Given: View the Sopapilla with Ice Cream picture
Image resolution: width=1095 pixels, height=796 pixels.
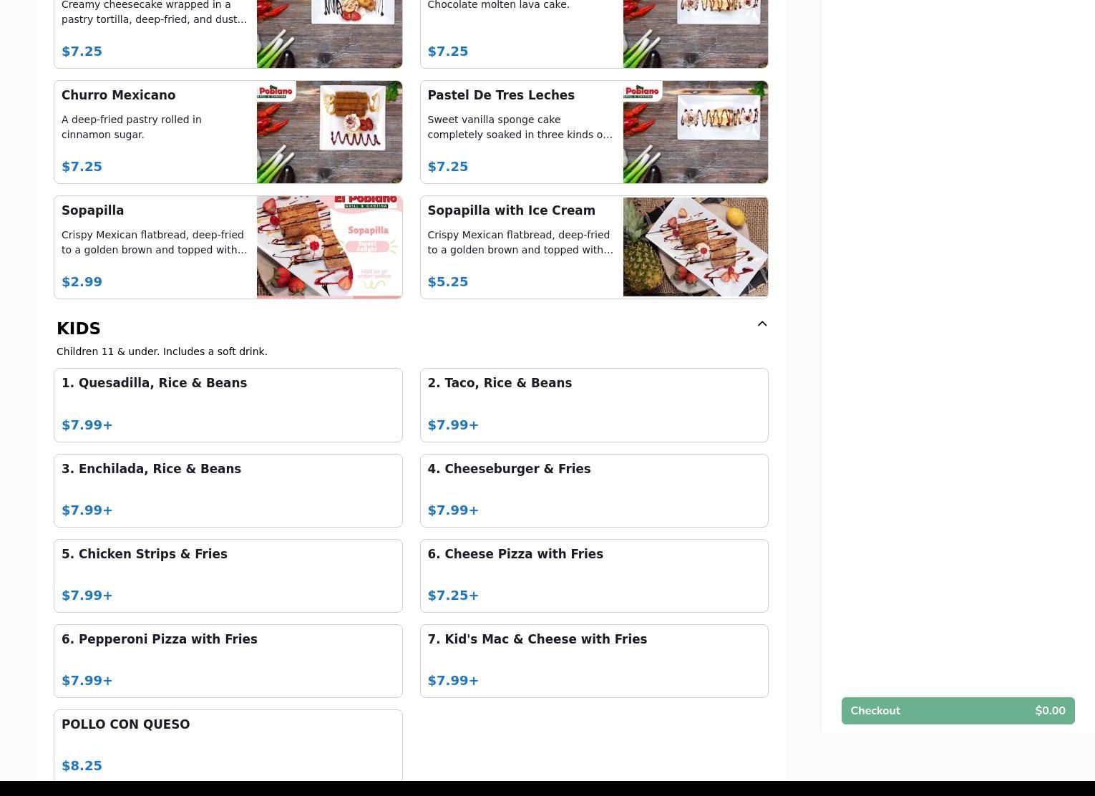Looking at the screenshot, I should (x=695, y=247).
